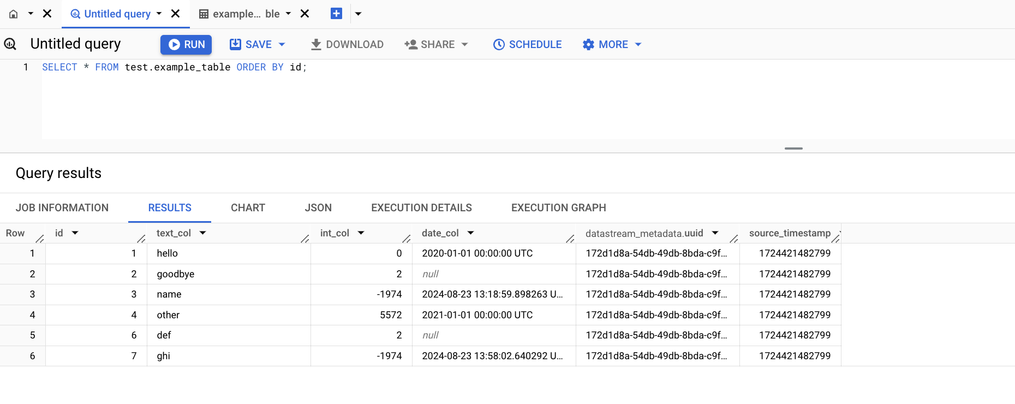Click the SHARE button
This screenshot has height=404, width=1015.
(430, 44)
